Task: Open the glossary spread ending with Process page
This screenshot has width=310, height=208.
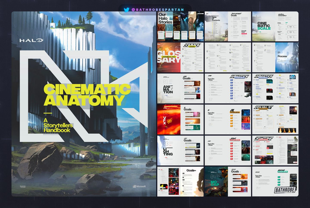Action: pos(275,57)
